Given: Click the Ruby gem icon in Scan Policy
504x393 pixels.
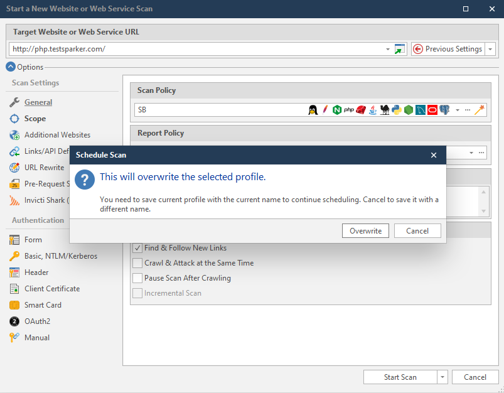Looking at the screenshot, I should coord(361,110).
